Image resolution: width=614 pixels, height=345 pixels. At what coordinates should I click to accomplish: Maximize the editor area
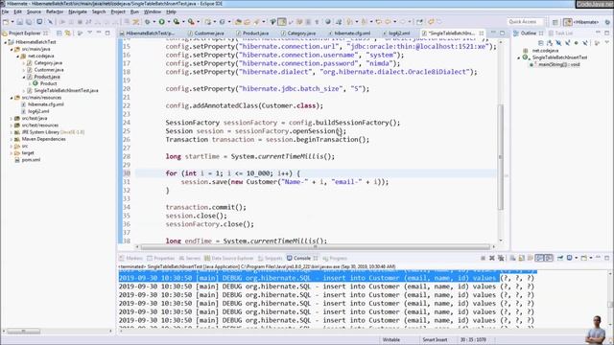(x=502, y=34)
